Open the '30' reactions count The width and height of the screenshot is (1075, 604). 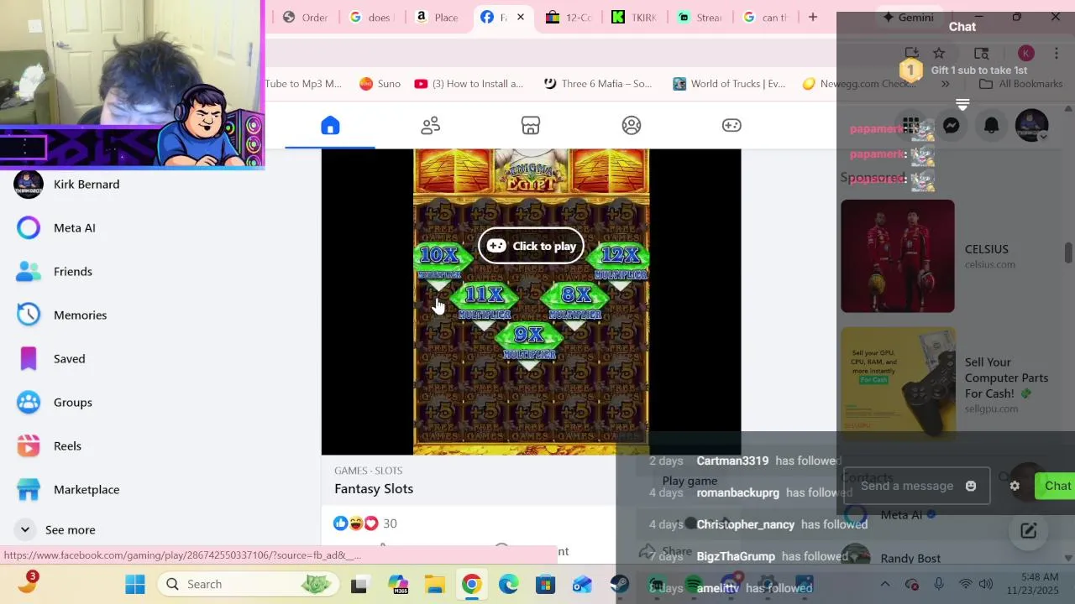pyautogui.click(x=390, y=523)
